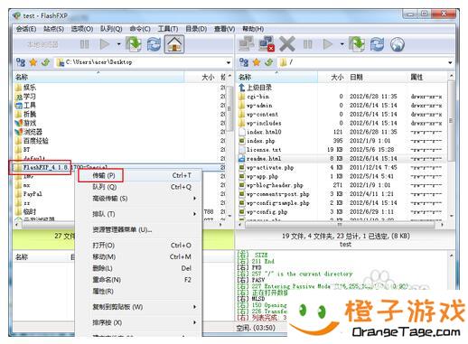The width and height of the screenshot is (468, 344).
Task: Click the remote file list vertical scrollbar
Action: tap(451, 147)
